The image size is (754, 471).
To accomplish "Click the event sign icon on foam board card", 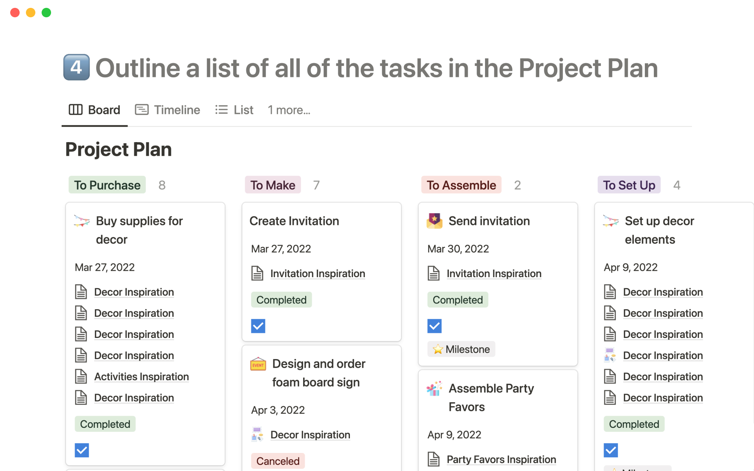I will [x=258, y=364].
